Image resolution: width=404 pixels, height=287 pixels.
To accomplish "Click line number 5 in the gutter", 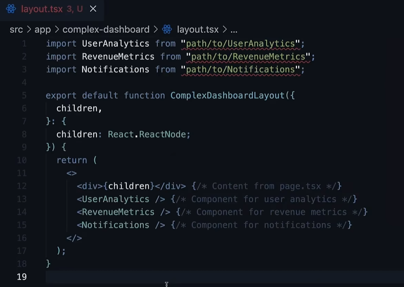I will point(24,96).
